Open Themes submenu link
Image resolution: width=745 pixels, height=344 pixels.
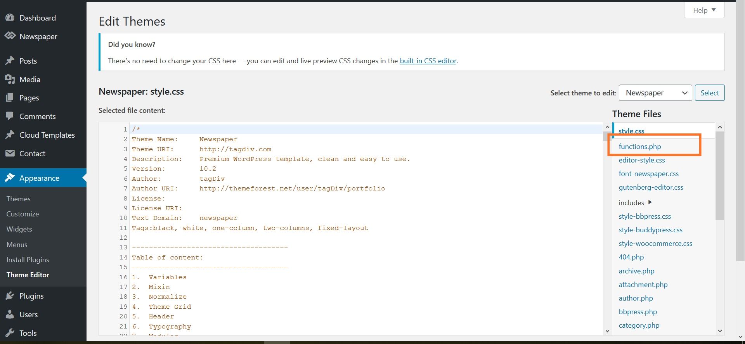(18, 199)
